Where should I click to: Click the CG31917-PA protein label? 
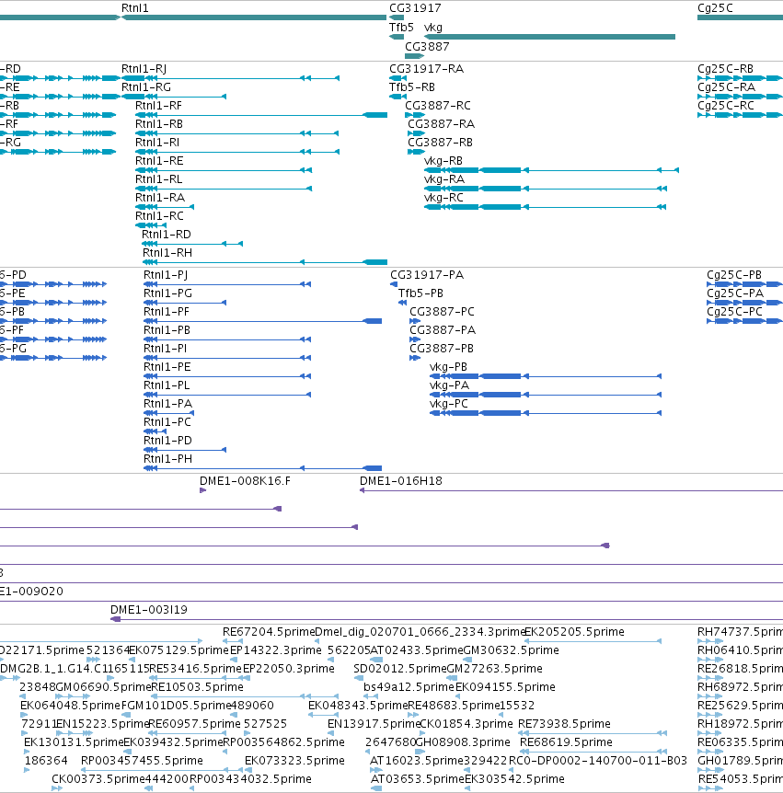click(x=427, y=275)
